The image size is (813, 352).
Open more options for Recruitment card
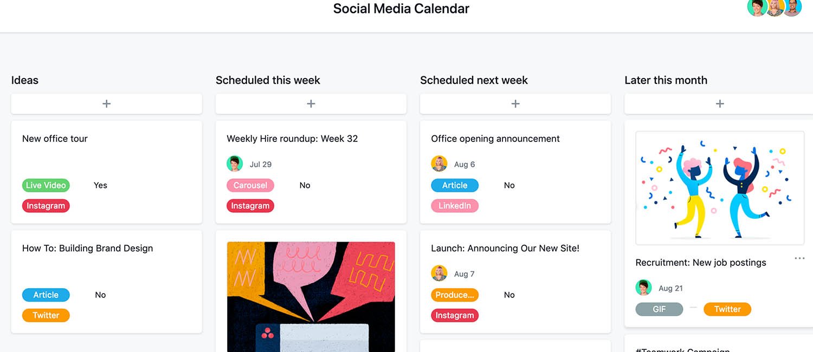pyautogui.click(x=799, y=258)
